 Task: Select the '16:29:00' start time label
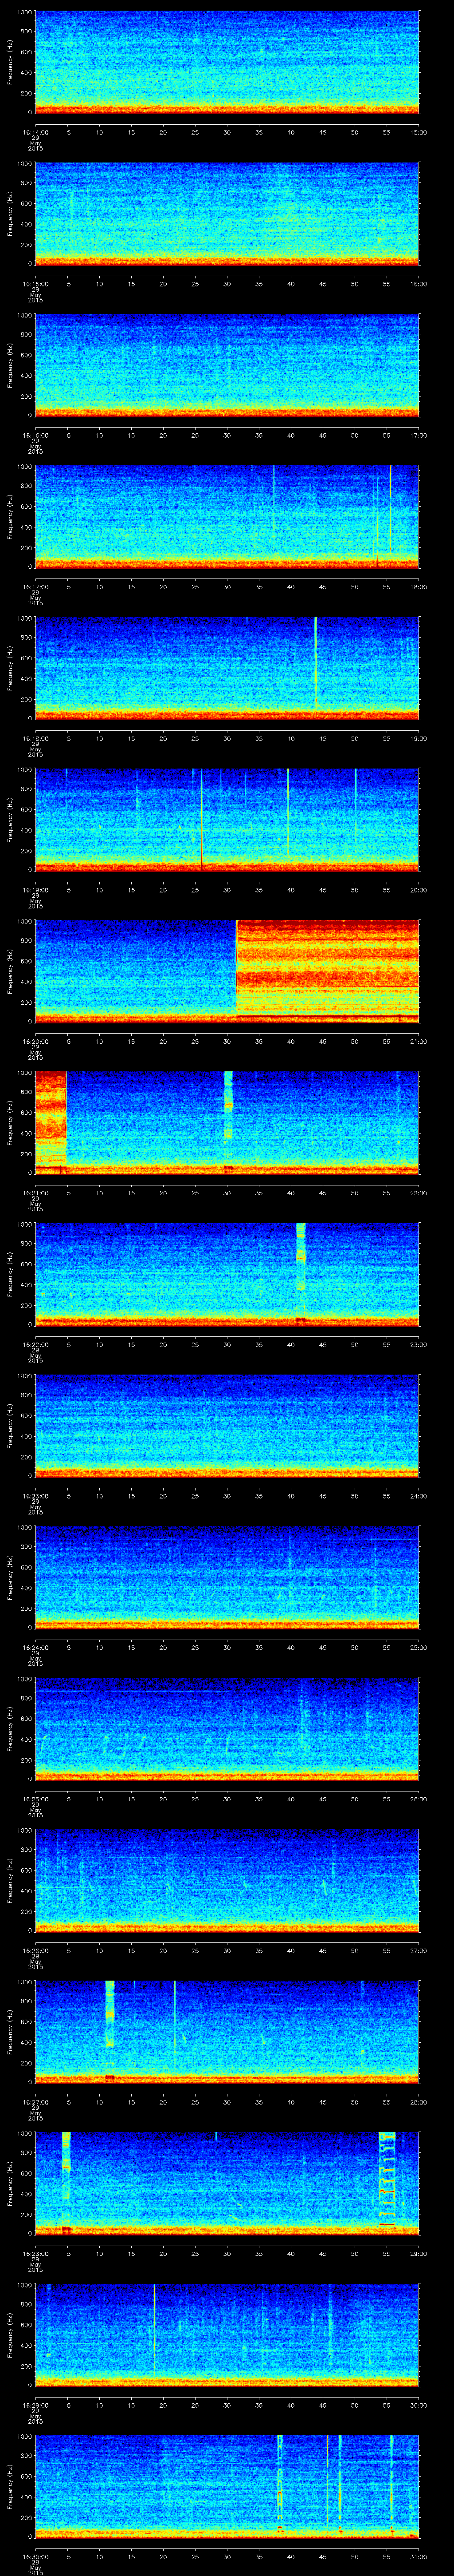tap(35, 2405)
